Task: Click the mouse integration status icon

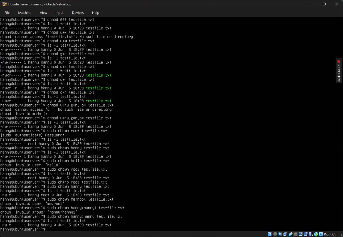Action: coord(316,234)
